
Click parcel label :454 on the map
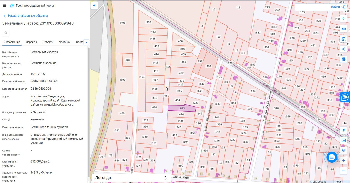(177, 100)
